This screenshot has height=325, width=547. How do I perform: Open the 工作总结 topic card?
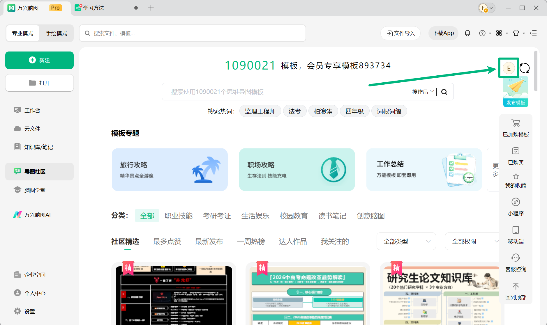click(424, 170)
